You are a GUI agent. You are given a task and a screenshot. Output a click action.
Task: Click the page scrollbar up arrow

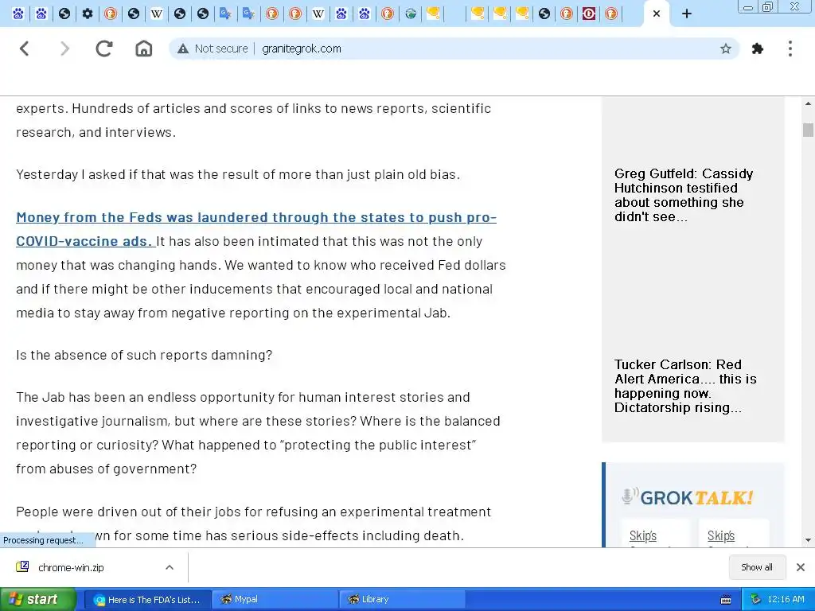(x=808, y=104)
